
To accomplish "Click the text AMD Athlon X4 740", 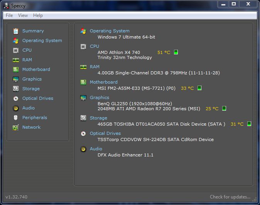I will click(x=119, y=52).
